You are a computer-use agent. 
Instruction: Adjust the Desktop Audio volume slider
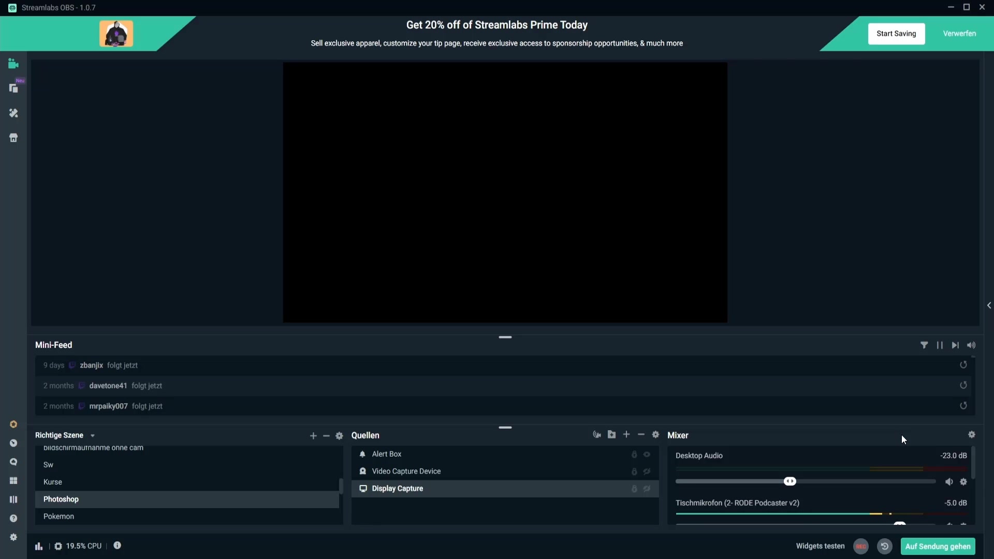tap(790, 482)
